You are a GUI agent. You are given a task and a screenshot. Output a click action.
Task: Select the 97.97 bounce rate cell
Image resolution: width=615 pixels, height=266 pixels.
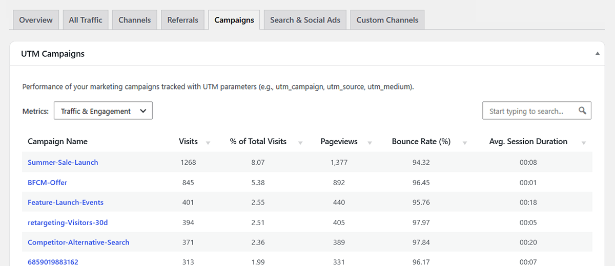(x=421, y=222)
